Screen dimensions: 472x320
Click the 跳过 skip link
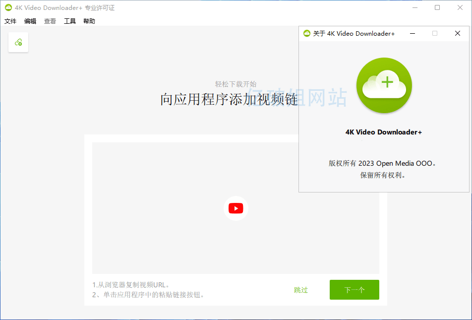[301, 290]
